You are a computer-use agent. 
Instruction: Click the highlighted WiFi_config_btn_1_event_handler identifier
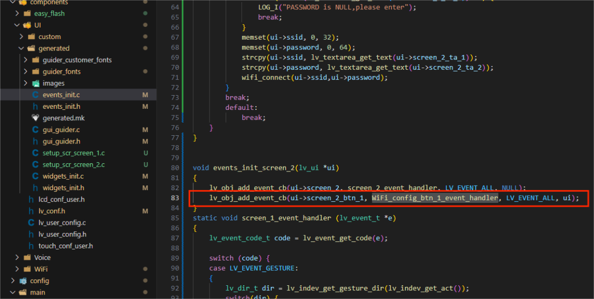[x=435, y=198]
